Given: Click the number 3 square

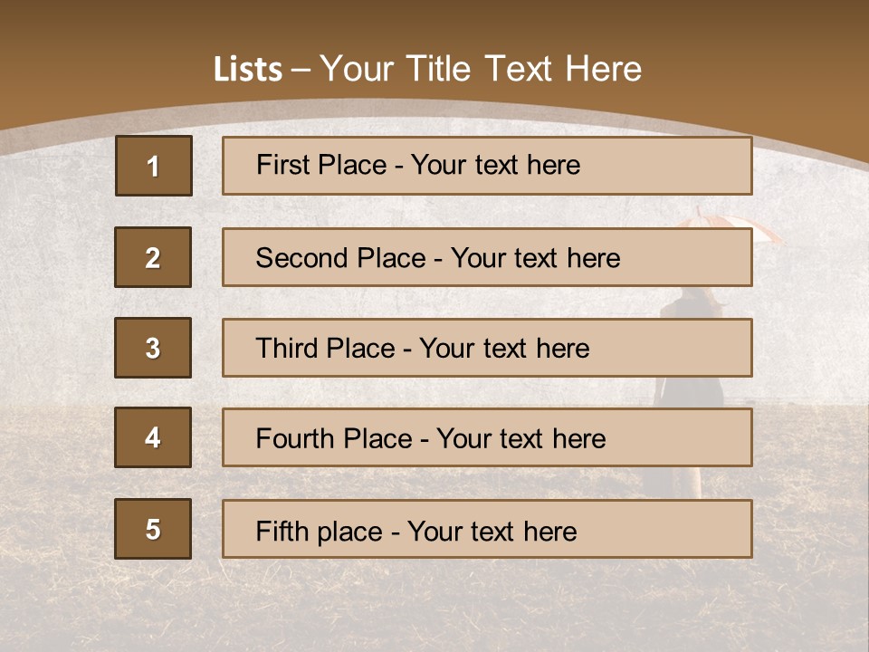Looking at the screenshot, I should tap(153, 348).
